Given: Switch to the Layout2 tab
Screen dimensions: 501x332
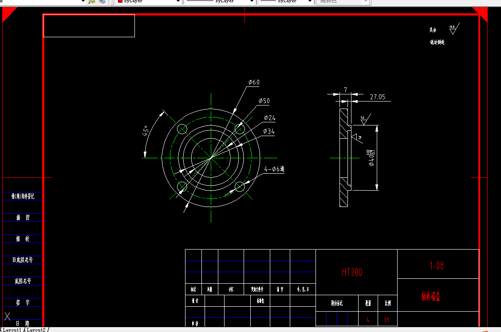Looking at the screenshot, I should pos(36,330).
